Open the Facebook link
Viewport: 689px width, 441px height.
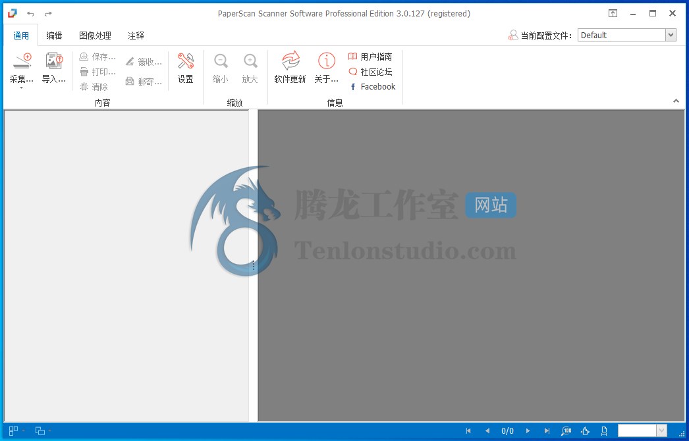[x=372, y=86]
